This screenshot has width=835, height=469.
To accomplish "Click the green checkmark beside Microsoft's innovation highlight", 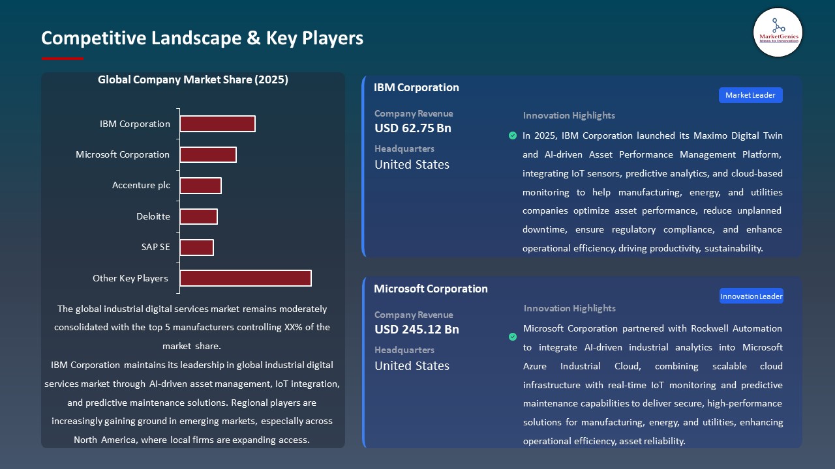I will [512, 337].
